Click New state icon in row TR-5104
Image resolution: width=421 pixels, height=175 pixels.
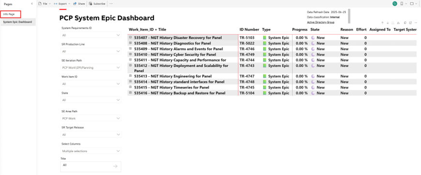pyautogui.click(x=313, y=93)
